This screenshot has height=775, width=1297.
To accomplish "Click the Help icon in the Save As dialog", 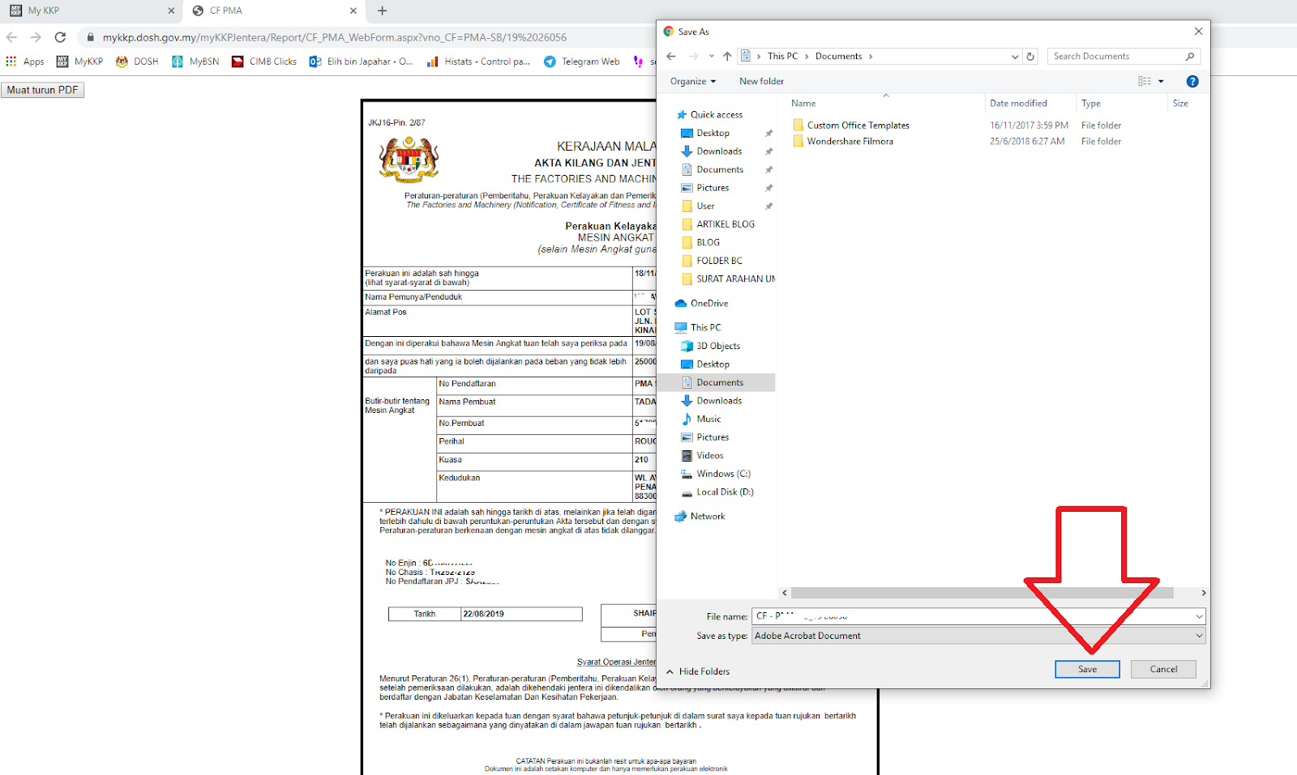I will coord(1192,81).
